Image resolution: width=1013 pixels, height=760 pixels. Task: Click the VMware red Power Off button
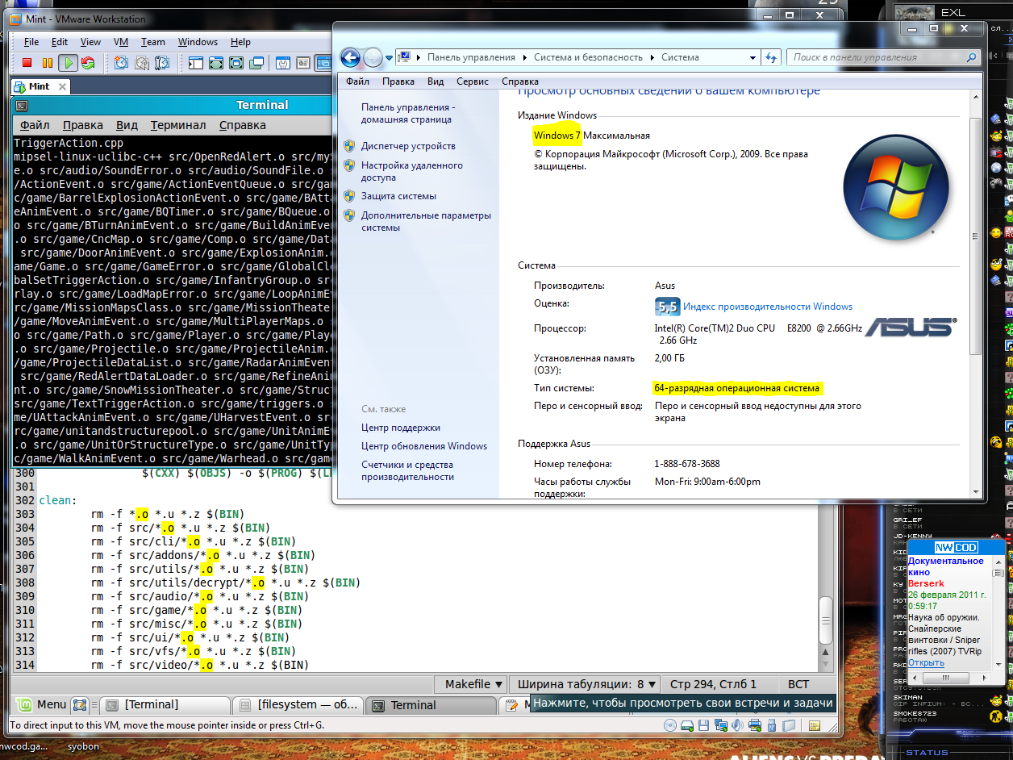pos(27,63)
